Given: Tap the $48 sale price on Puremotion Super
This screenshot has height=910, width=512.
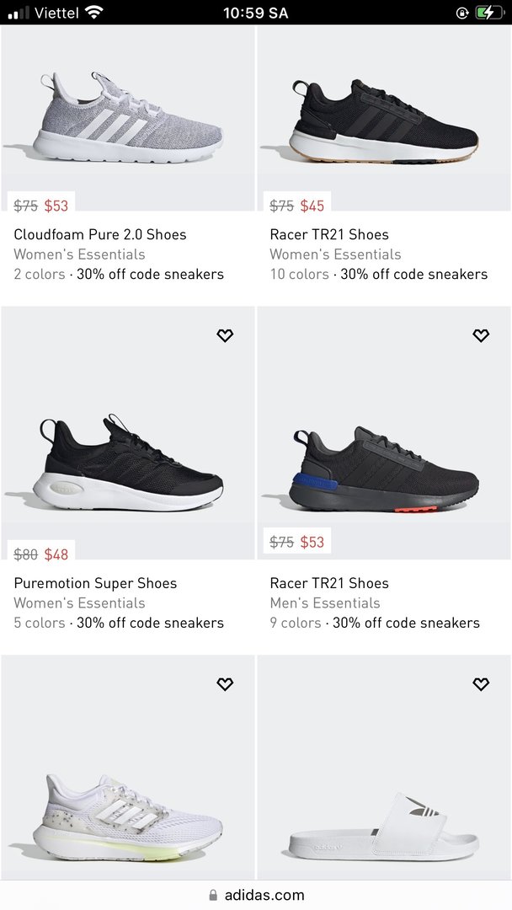Looking at the screenshot, I should [x=56, y=554].
